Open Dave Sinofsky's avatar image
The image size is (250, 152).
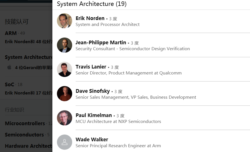[x=65, y=94]
